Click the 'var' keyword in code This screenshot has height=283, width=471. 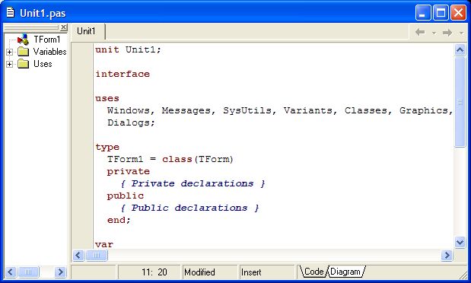coord(104,244)
